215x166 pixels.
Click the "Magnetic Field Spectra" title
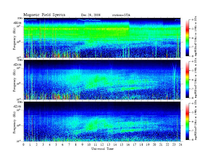pyautogui.click(x=44, y=15)
